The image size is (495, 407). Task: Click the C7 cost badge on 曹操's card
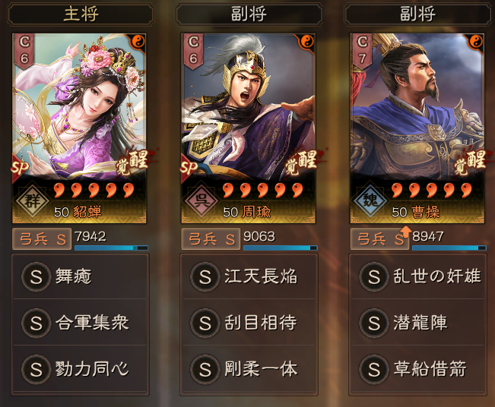coord(362,50)
